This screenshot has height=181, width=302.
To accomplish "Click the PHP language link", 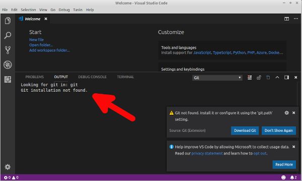I will [x=251, y=53].
